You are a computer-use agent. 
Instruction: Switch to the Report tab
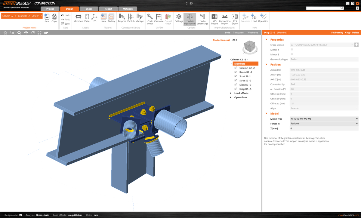(x=108, y=9)
